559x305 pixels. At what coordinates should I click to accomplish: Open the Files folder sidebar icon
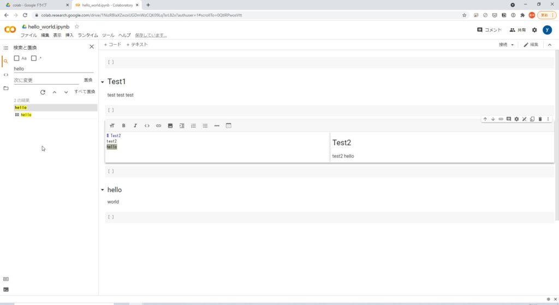coord(5,88)
